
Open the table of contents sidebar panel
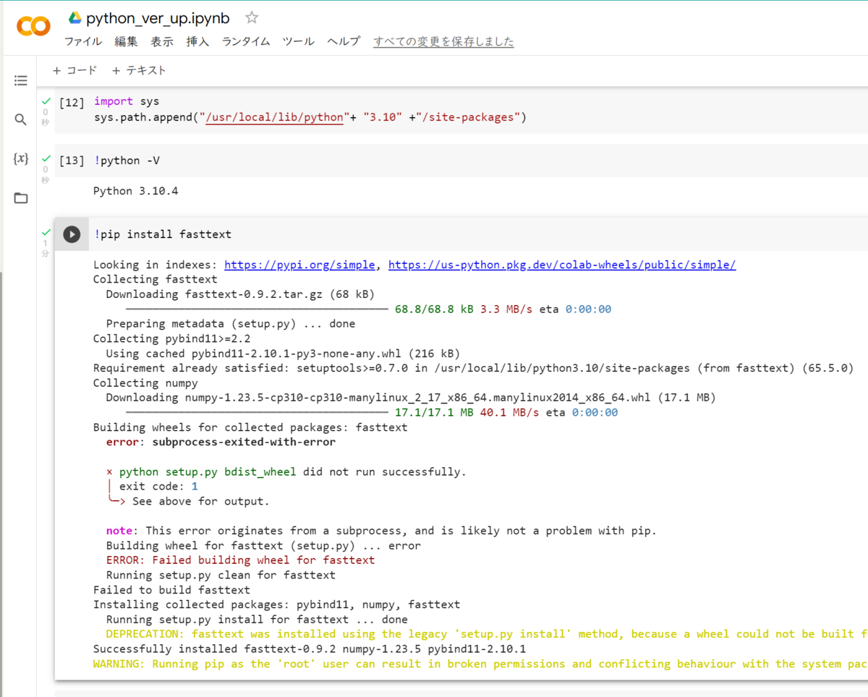point(20,80)
